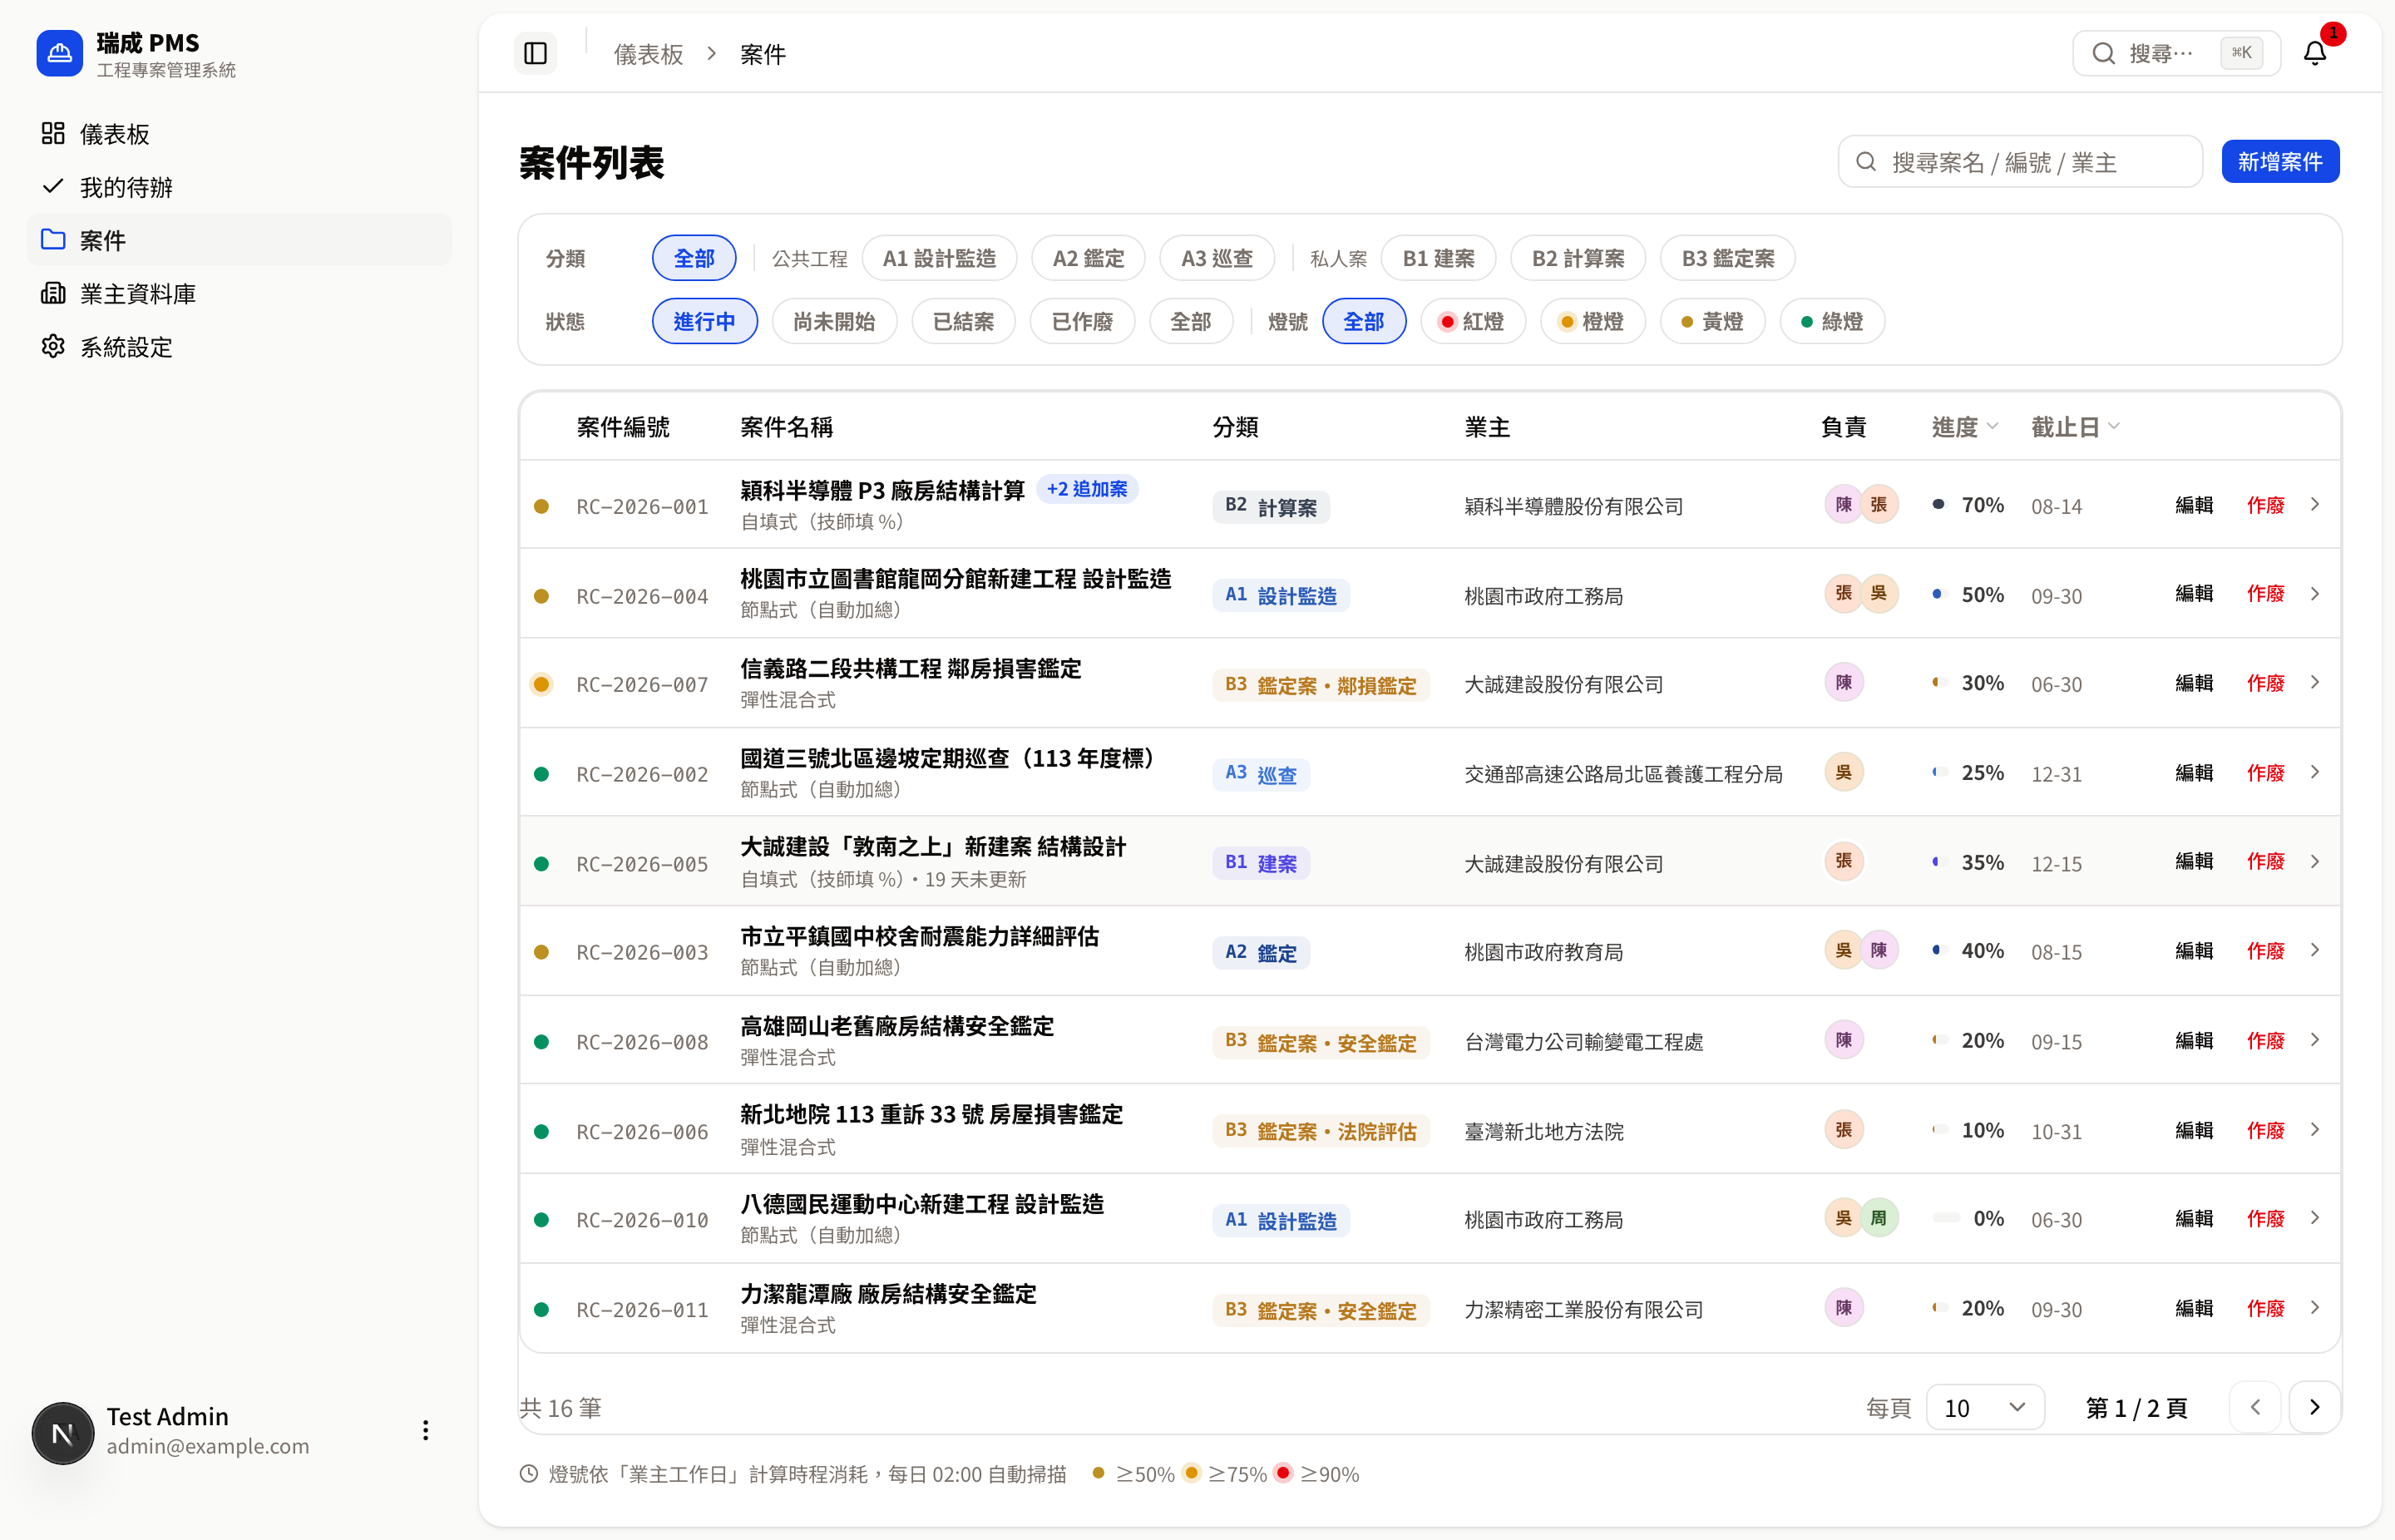The image size is (2395, 1540).
Task: Sort by 截止日 column
Action: (x=2075, y=427)
